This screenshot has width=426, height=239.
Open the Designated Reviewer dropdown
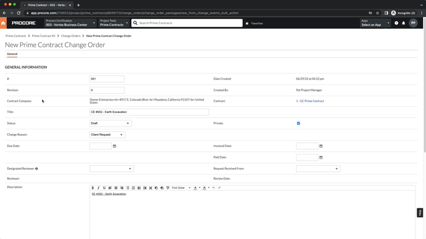pos(112,169)
